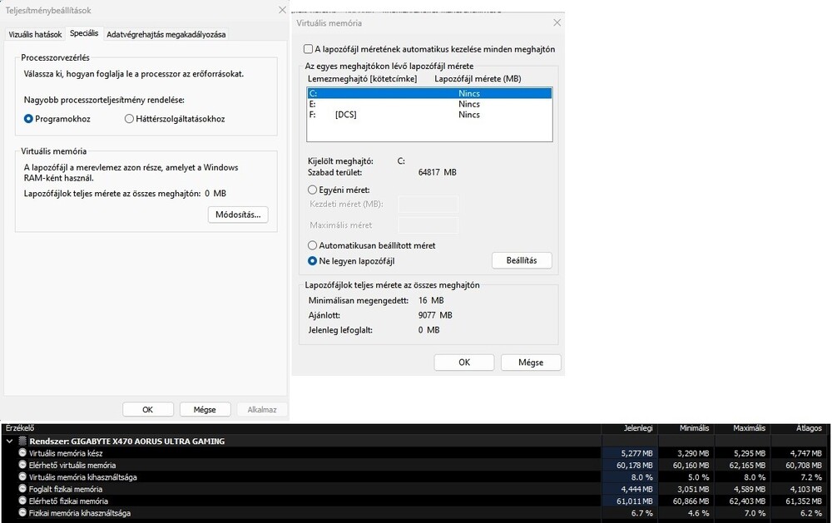Click the GIGABYTE X470 system chip icon
The image size is (832, 523).
22,441
